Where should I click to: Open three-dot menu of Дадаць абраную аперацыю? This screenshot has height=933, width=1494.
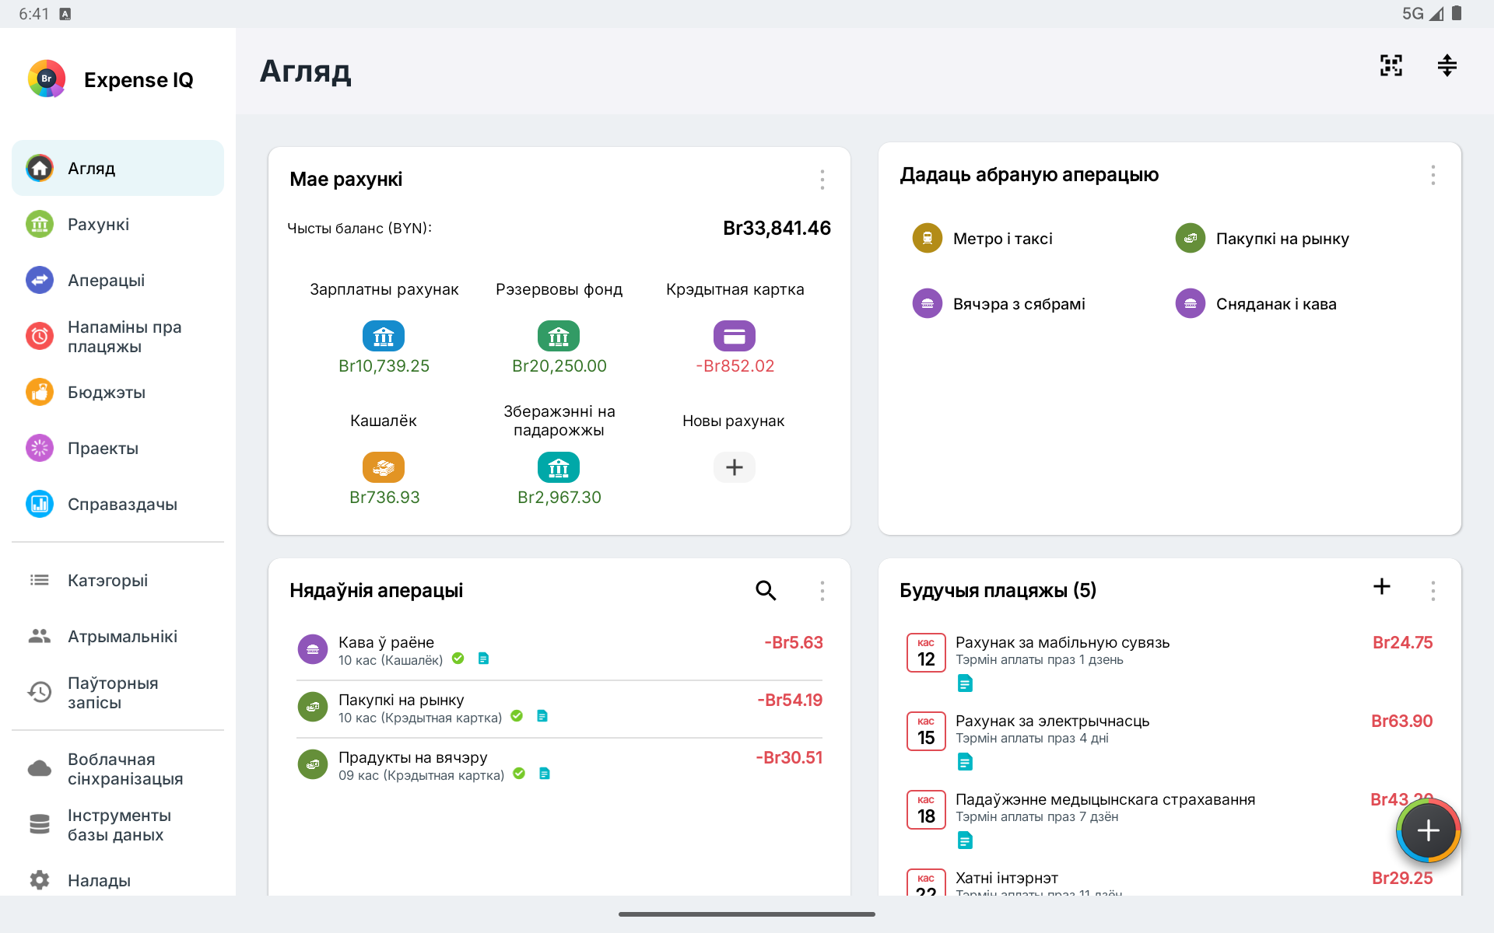1433,175
